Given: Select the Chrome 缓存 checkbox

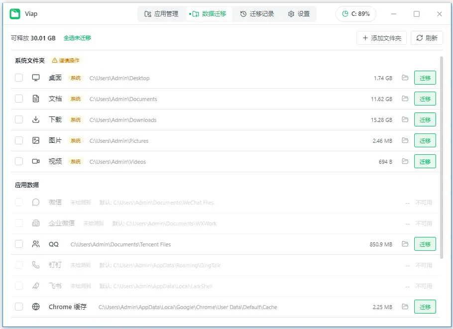Looking at the screenshot, I should (x=19, y=307).
